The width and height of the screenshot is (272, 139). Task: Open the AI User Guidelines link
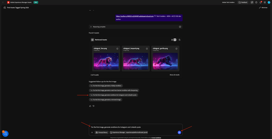[156, 138]
